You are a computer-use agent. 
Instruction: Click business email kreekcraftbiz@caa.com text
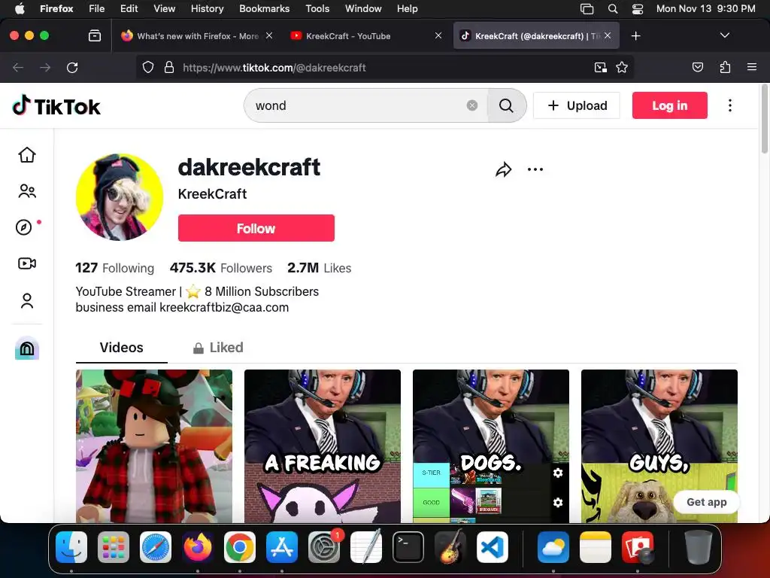pyautogui.click(x=182, y=307)
